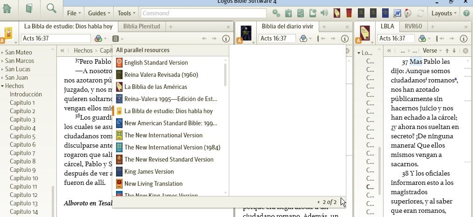This screenshot has width=473, height=217.
Task: Select the LBLA tab
Action: (387, 27)
